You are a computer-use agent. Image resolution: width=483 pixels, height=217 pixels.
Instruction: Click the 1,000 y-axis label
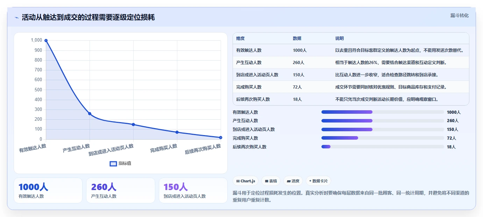click(36, 40)
